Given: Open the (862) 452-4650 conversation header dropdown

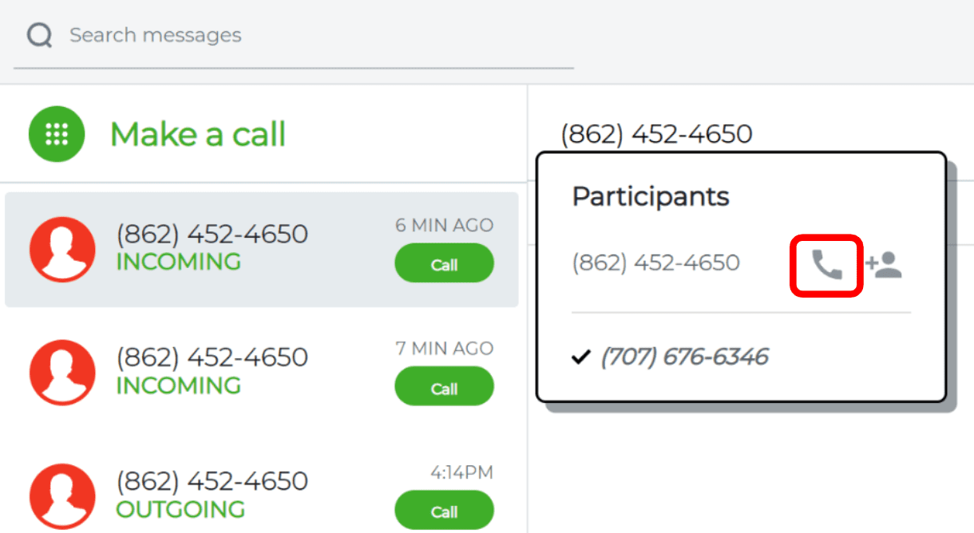Looking at the screenshot, I should pos(657,133).
